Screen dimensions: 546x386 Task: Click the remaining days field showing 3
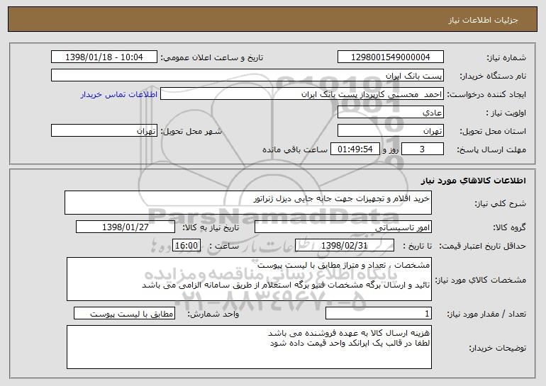click(x=423, y=149)
